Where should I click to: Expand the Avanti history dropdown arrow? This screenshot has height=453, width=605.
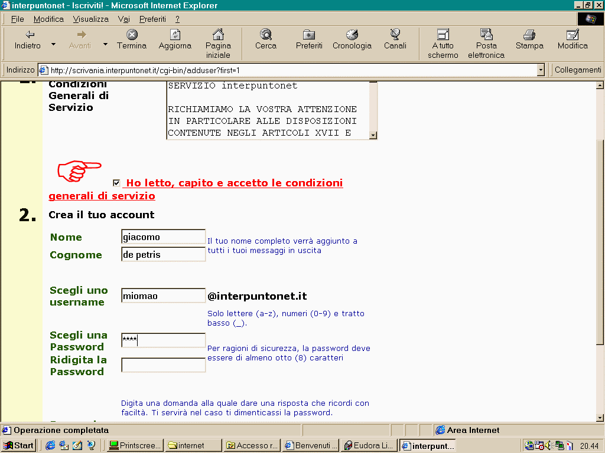[x=105, y=45]
